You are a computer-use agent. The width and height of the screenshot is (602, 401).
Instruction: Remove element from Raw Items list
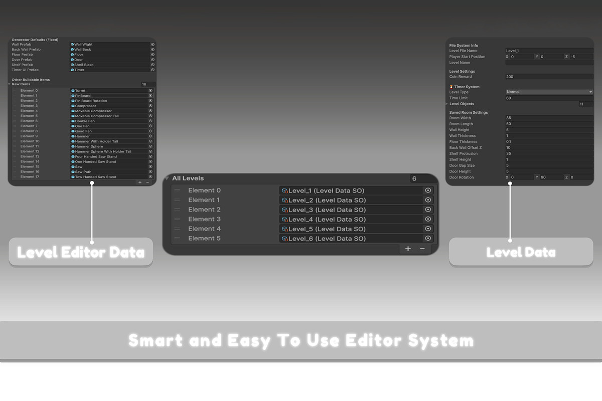(x=147, y=182)
